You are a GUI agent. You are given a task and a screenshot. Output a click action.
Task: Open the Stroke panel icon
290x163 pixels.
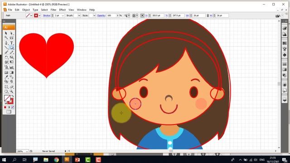(x=285, y=64)
